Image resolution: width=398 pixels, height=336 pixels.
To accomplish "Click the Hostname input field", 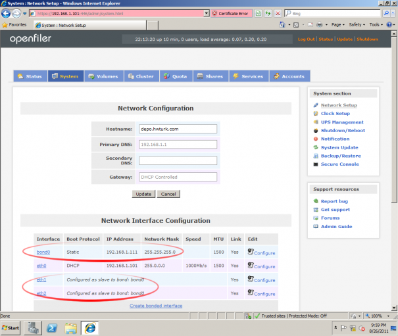I will (178, 129).
